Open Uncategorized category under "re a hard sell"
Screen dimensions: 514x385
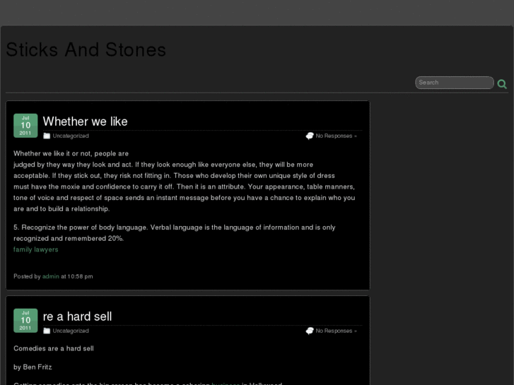tap(71, 331)
